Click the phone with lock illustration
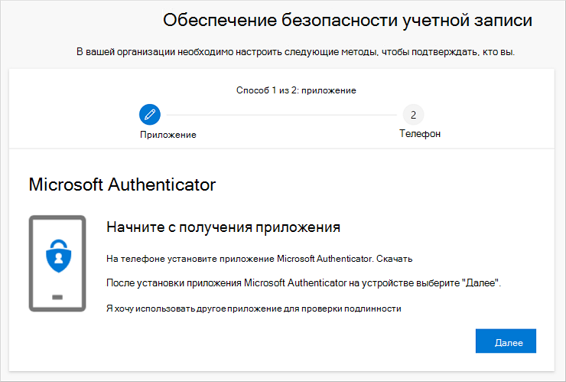The height and width of the screenshot is (382, 566). tap(57, 263)
